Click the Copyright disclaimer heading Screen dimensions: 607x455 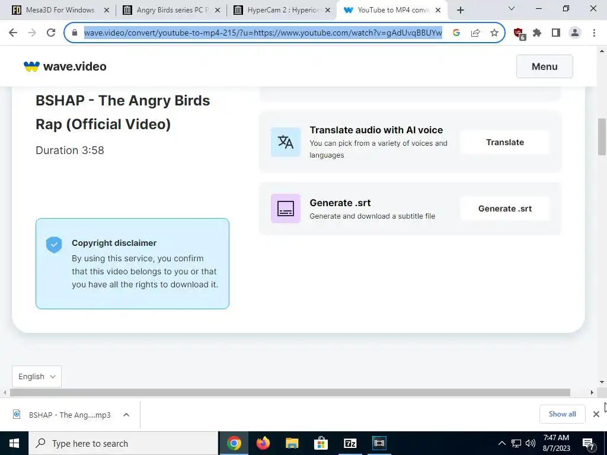pos(114,243)
